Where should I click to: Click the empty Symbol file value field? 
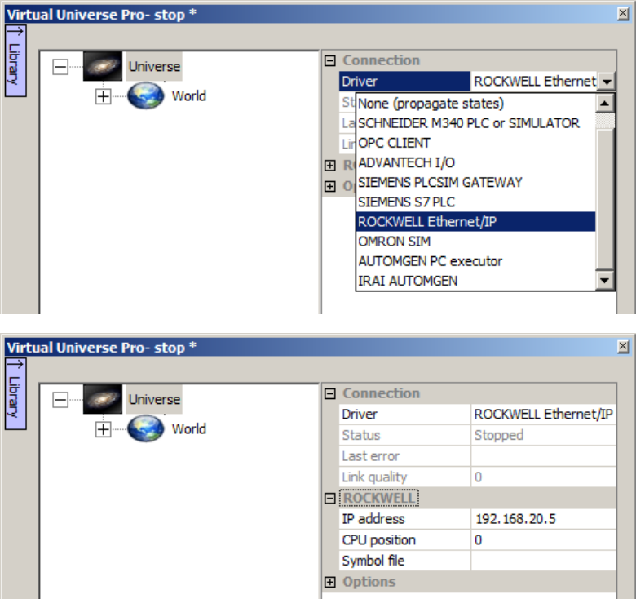pos(544,561)
